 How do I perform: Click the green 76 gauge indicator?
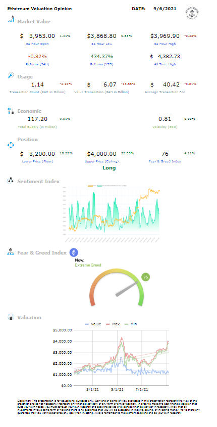click(145, 277)
